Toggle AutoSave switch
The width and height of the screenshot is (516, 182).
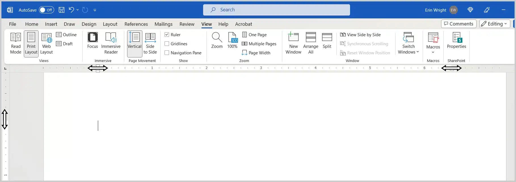[x=47, y=10]
